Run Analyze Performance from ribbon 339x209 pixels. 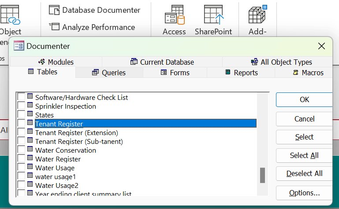(92, 27)
